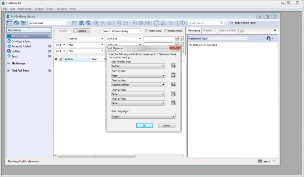Open Online Search magnifier globe icon
304x177 pixels.
tap(89, 23)
